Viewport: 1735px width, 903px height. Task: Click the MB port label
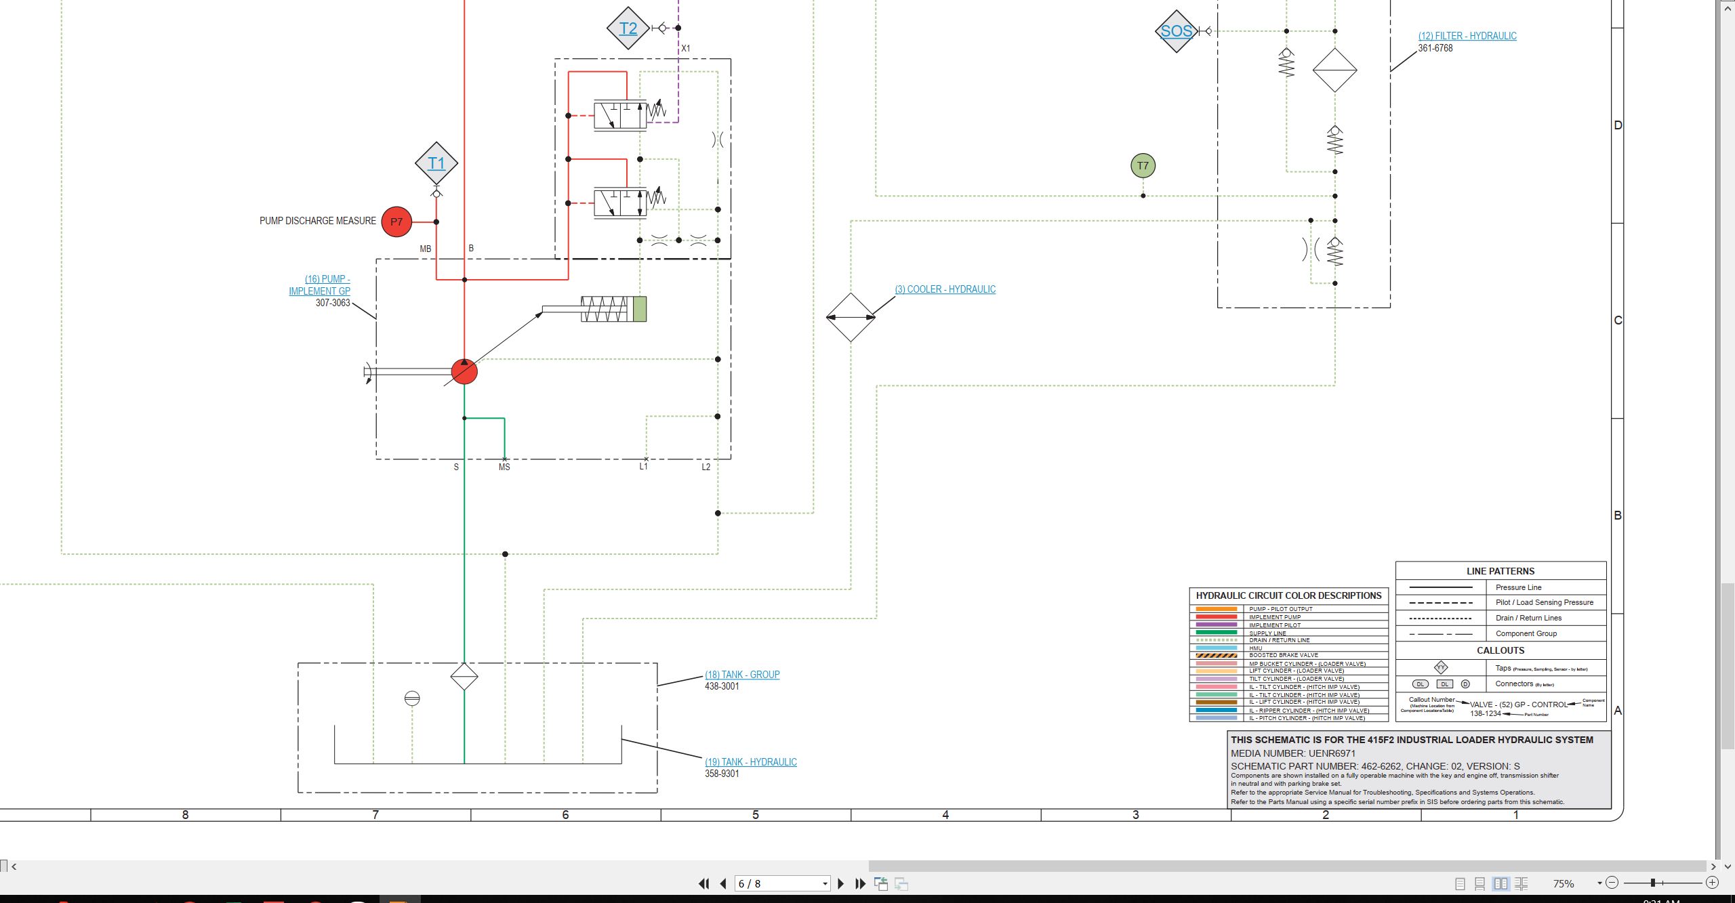point(426,249)
